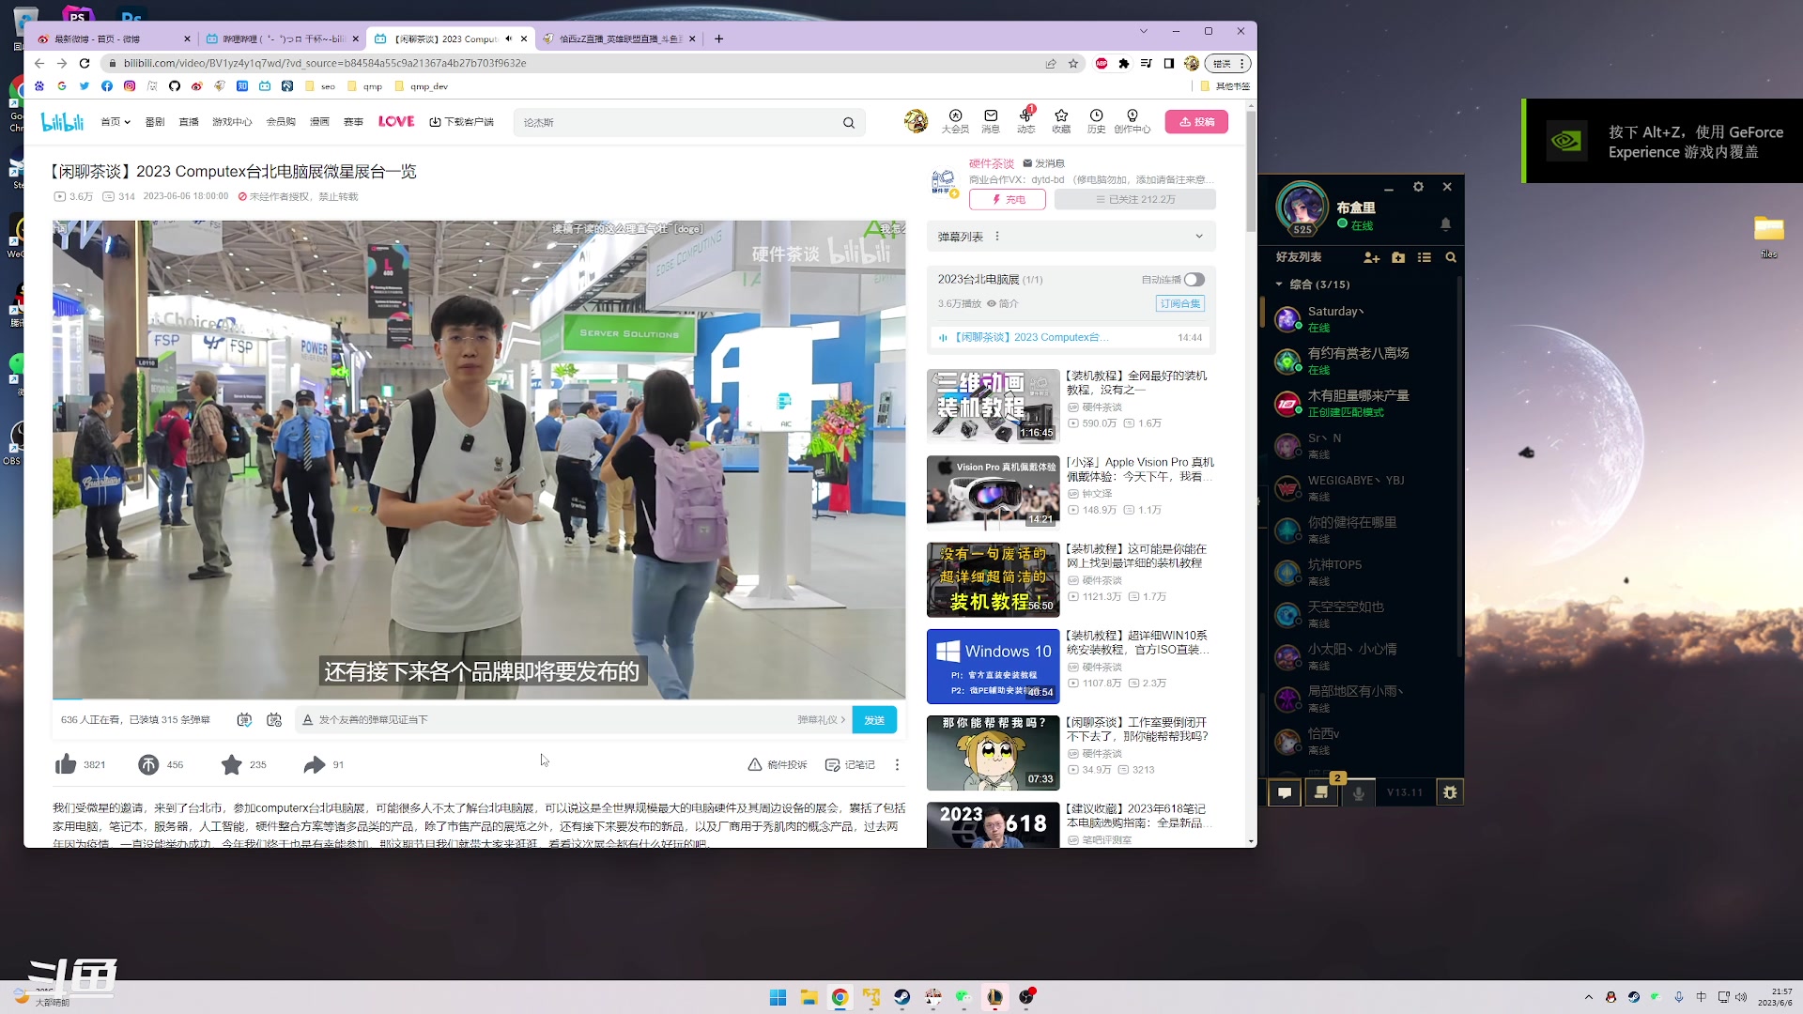The height and width of the screenshot is (1014, 1803).
Task: Click the bilibili search field
Action: 676,122
